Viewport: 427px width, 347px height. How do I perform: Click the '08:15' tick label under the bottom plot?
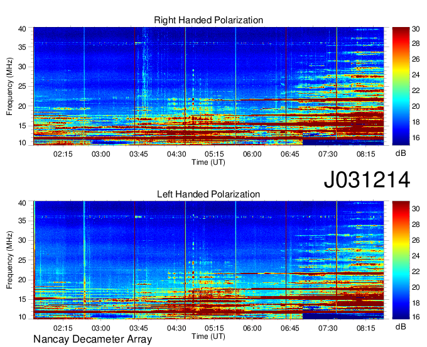click(366, 328)
